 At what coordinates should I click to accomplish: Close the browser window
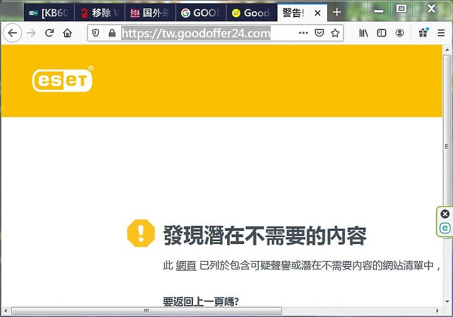pos(432,9)
